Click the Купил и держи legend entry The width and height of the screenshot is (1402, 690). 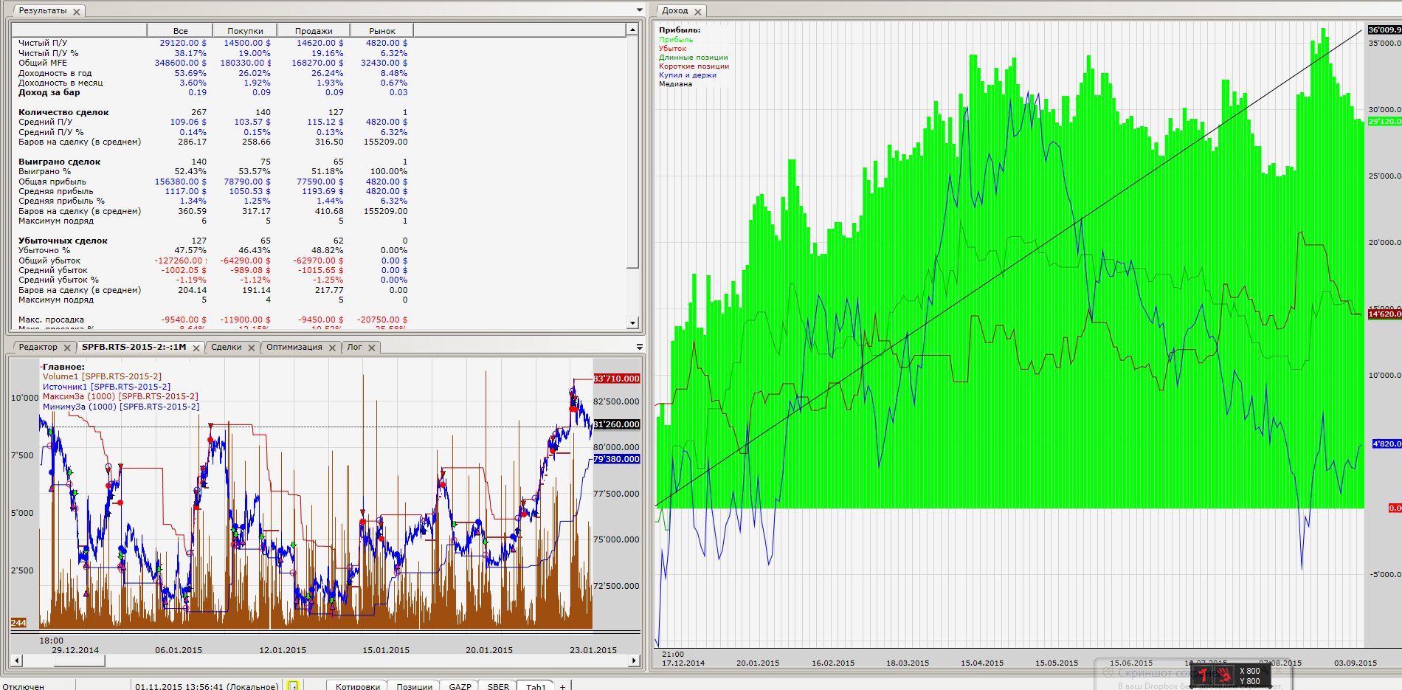(x=688, y=75)
